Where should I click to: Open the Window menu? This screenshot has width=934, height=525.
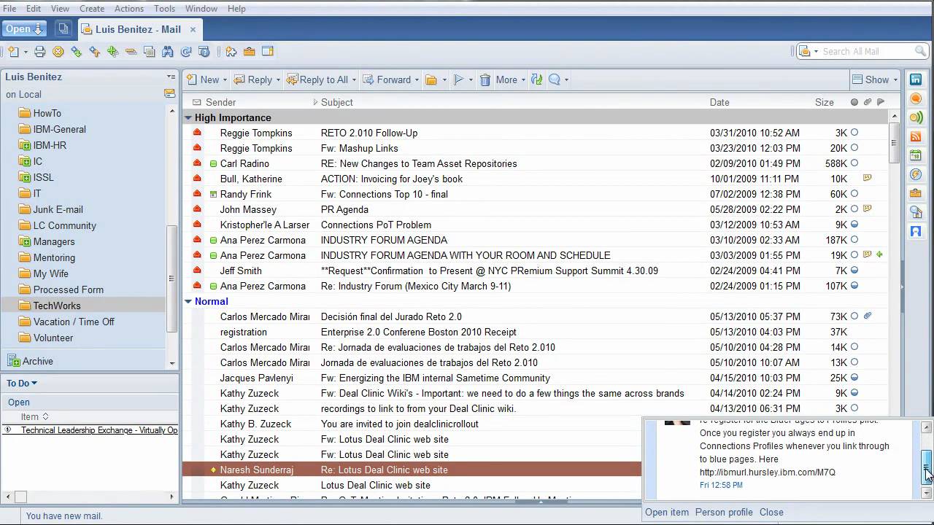coord(201,9)
